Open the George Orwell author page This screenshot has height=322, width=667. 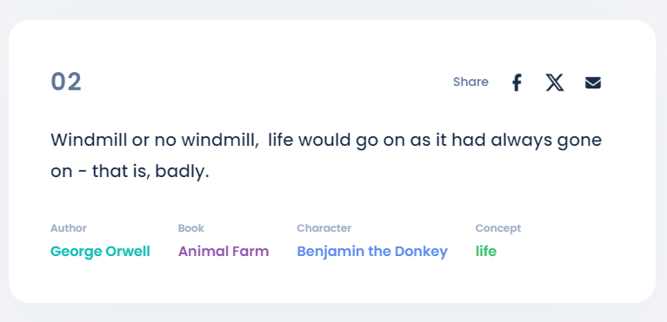point(100,252)
